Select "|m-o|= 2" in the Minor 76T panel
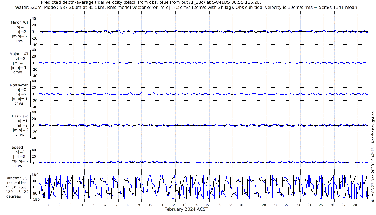Image resolution: width=376 pixels, height=215 pixels. click(19, 36)
